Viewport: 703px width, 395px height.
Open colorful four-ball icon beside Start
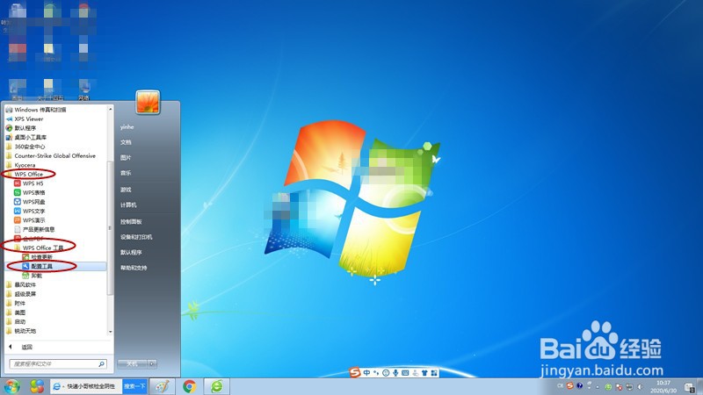[x=37, y=386]
